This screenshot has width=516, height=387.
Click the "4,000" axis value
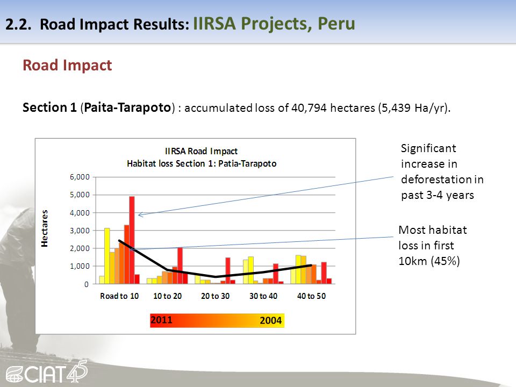coord(80,213)
